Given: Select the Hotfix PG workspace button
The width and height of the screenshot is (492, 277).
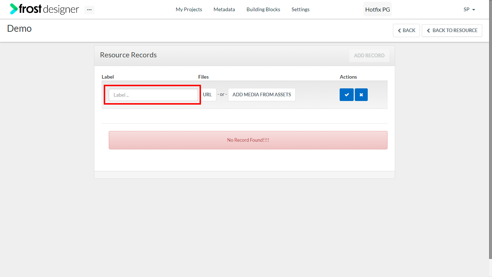Looking at the screenshot, I should point(377,9).
